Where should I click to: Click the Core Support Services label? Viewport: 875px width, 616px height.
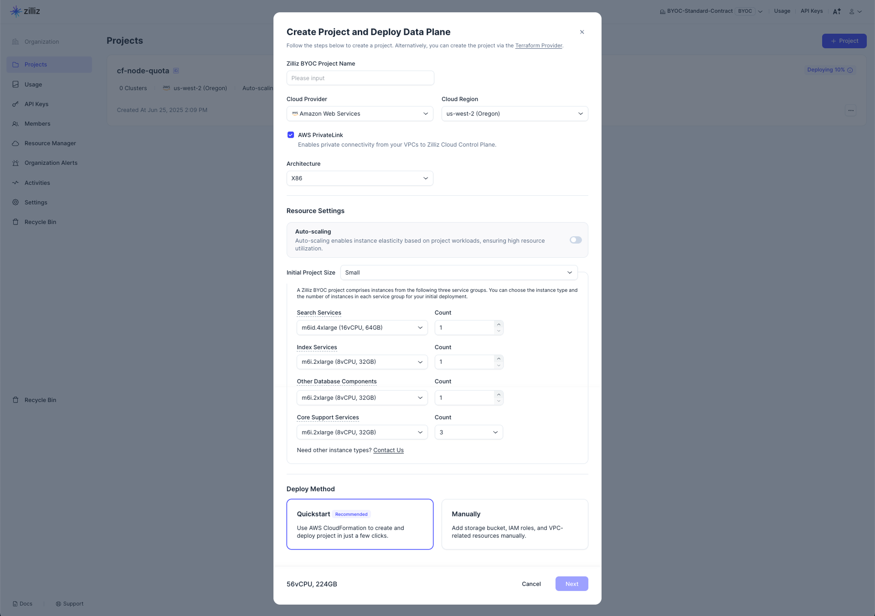click(x=328, y=417)
